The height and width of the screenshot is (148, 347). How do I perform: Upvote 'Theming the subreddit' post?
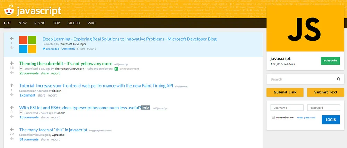point(12,63)
